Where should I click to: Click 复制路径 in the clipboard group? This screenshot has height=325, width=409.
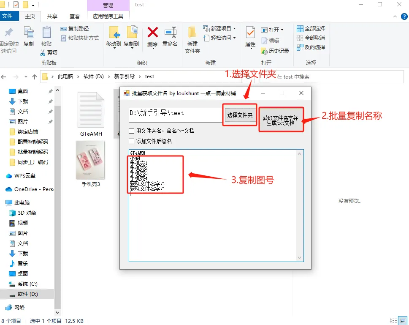tap(75, 28)
